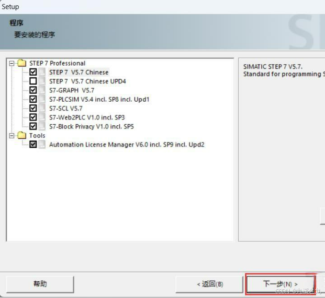
Task: Select the STEP 7 Professional folder label
Action: click(x=57, y=63)
